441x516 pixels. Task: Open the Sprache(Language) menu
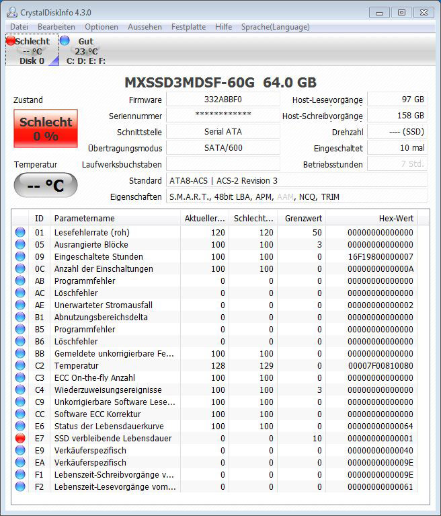click(275, 27)
